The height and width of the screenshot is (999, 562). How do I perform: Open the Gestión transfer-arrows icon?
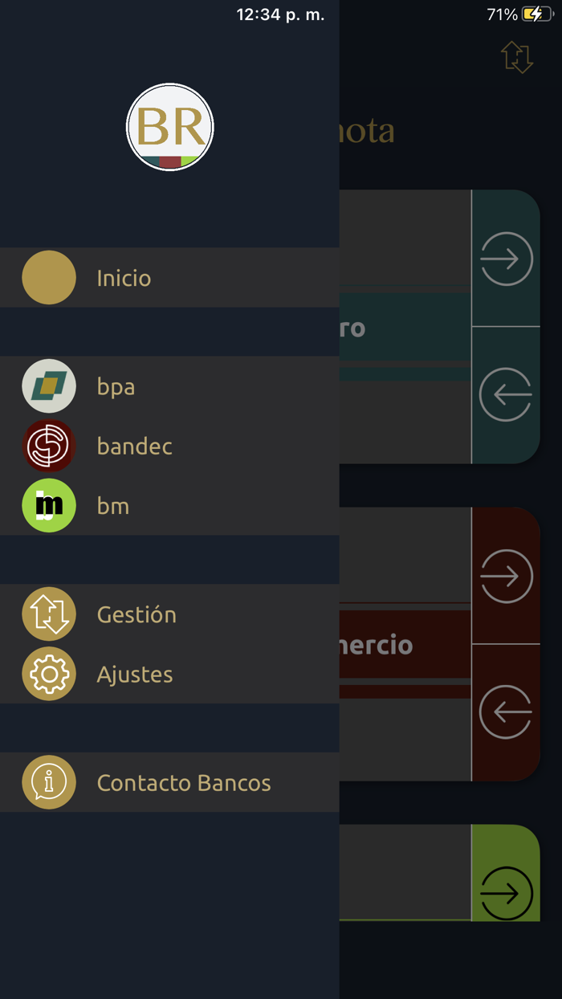[x=48, y=614]
